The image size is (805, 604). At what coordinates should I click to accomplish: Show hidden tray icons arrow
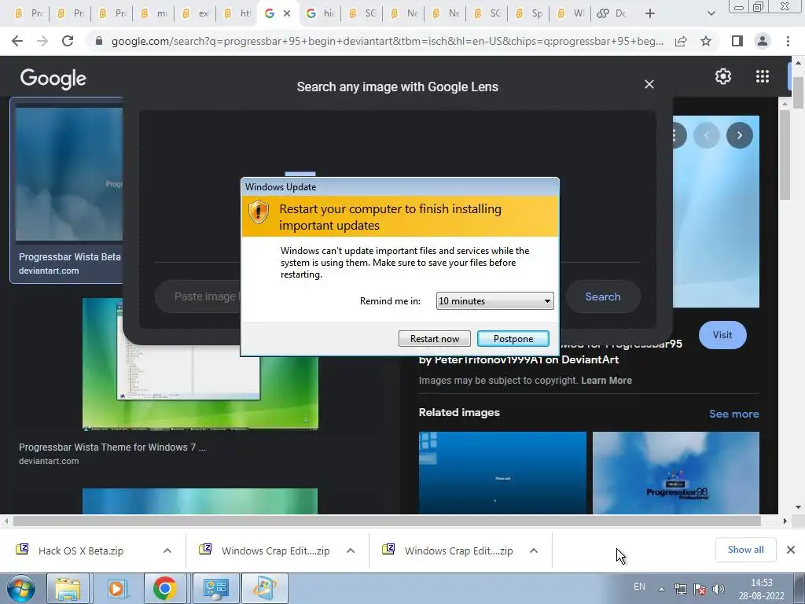pyautogui.click(x=662, y=589)
